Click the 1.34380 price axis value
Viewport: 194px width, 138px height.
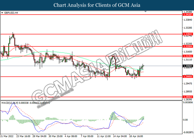click(188, 12)
